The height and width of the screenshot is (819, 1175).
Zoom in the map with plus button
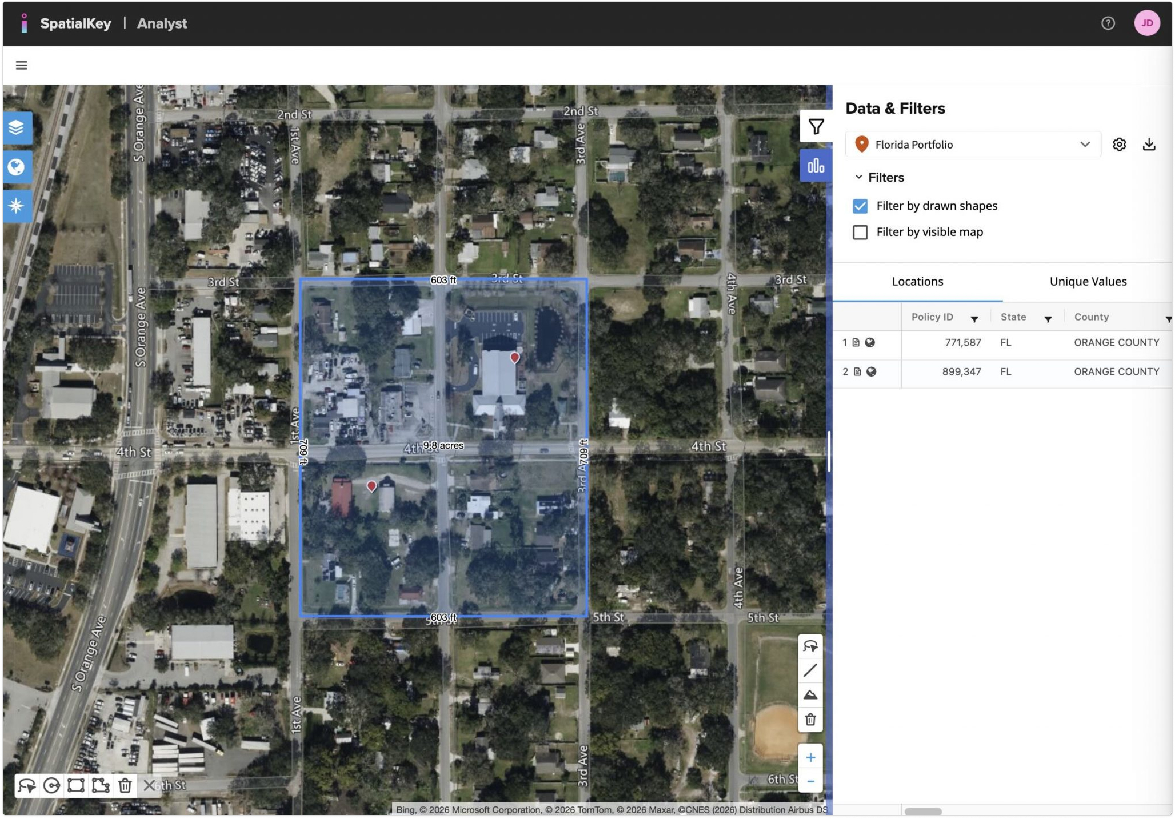(x=810, y=757)
